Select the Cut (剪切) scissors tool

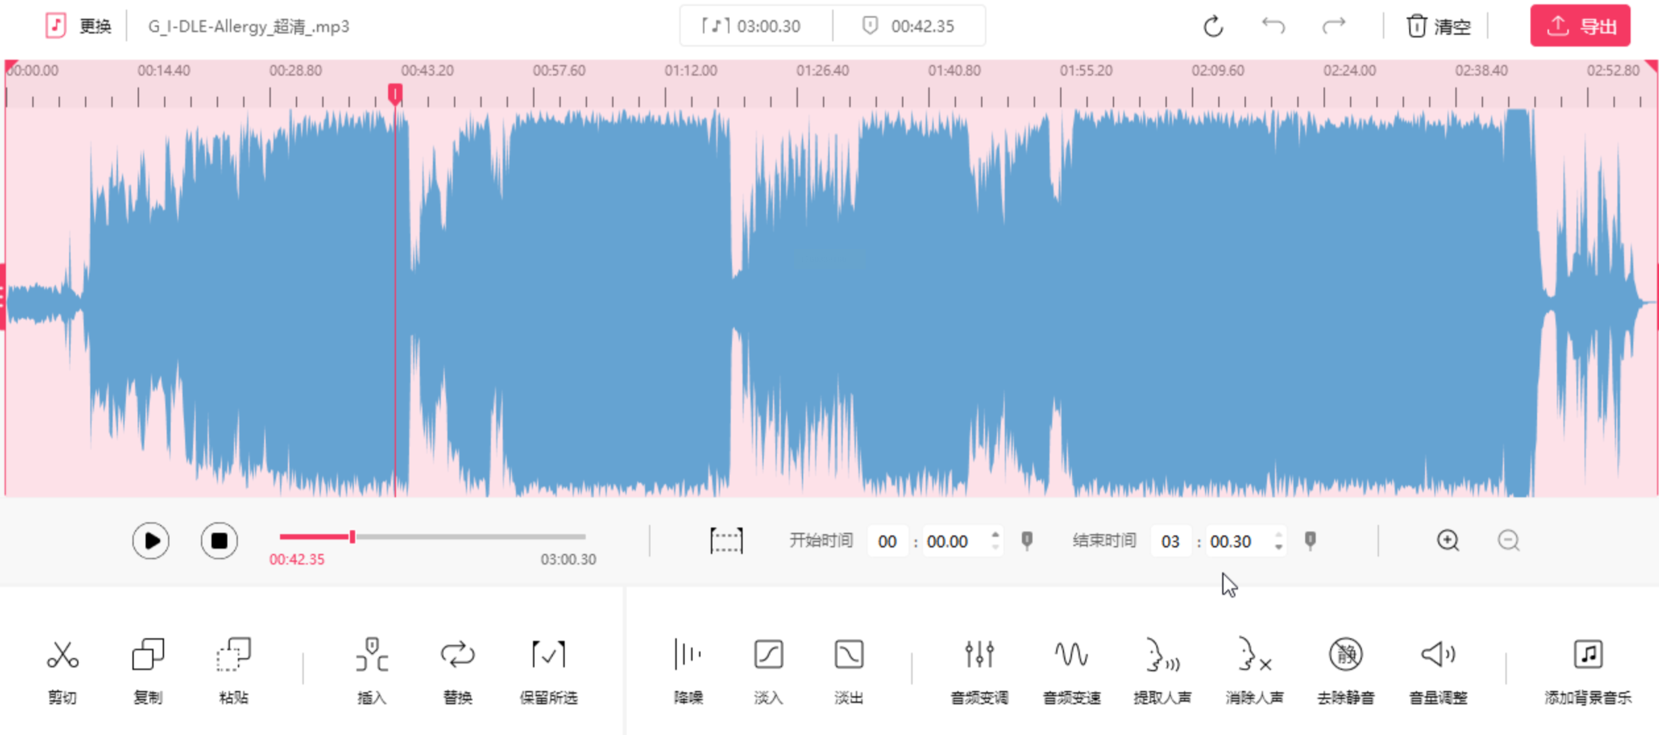point(63,655)
